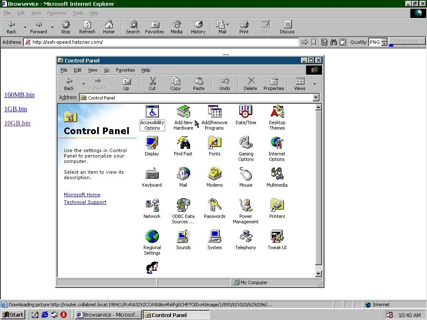Launch Opera from the quick launch bar

tap(63, 315)
